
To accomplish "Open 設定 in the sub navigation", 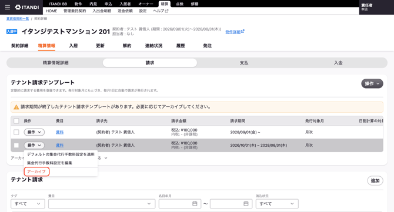I will (143, 11).
